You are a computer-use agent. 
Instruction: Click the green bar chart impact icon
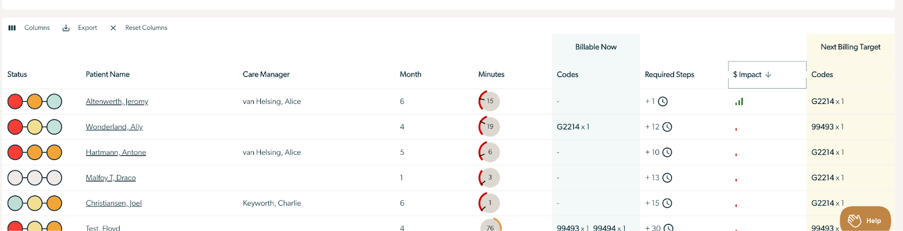[x=739, y=102]
